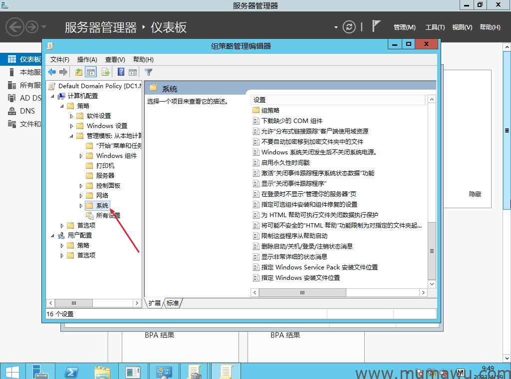Click the Refresh icon in Server Manager header
Viewport: 511px width, 379px height.
click(350, 27)
